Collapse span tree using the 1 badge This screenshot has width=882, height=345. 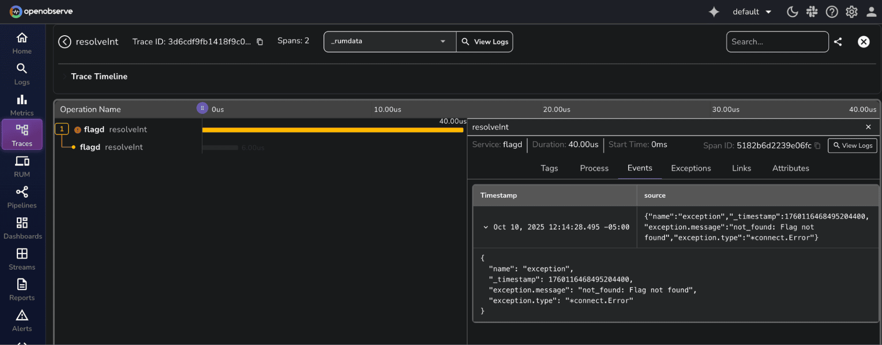62,129
